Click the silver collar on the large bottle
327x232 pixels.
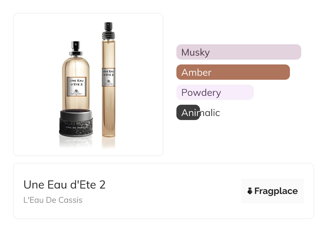click(x=76, y=53)
